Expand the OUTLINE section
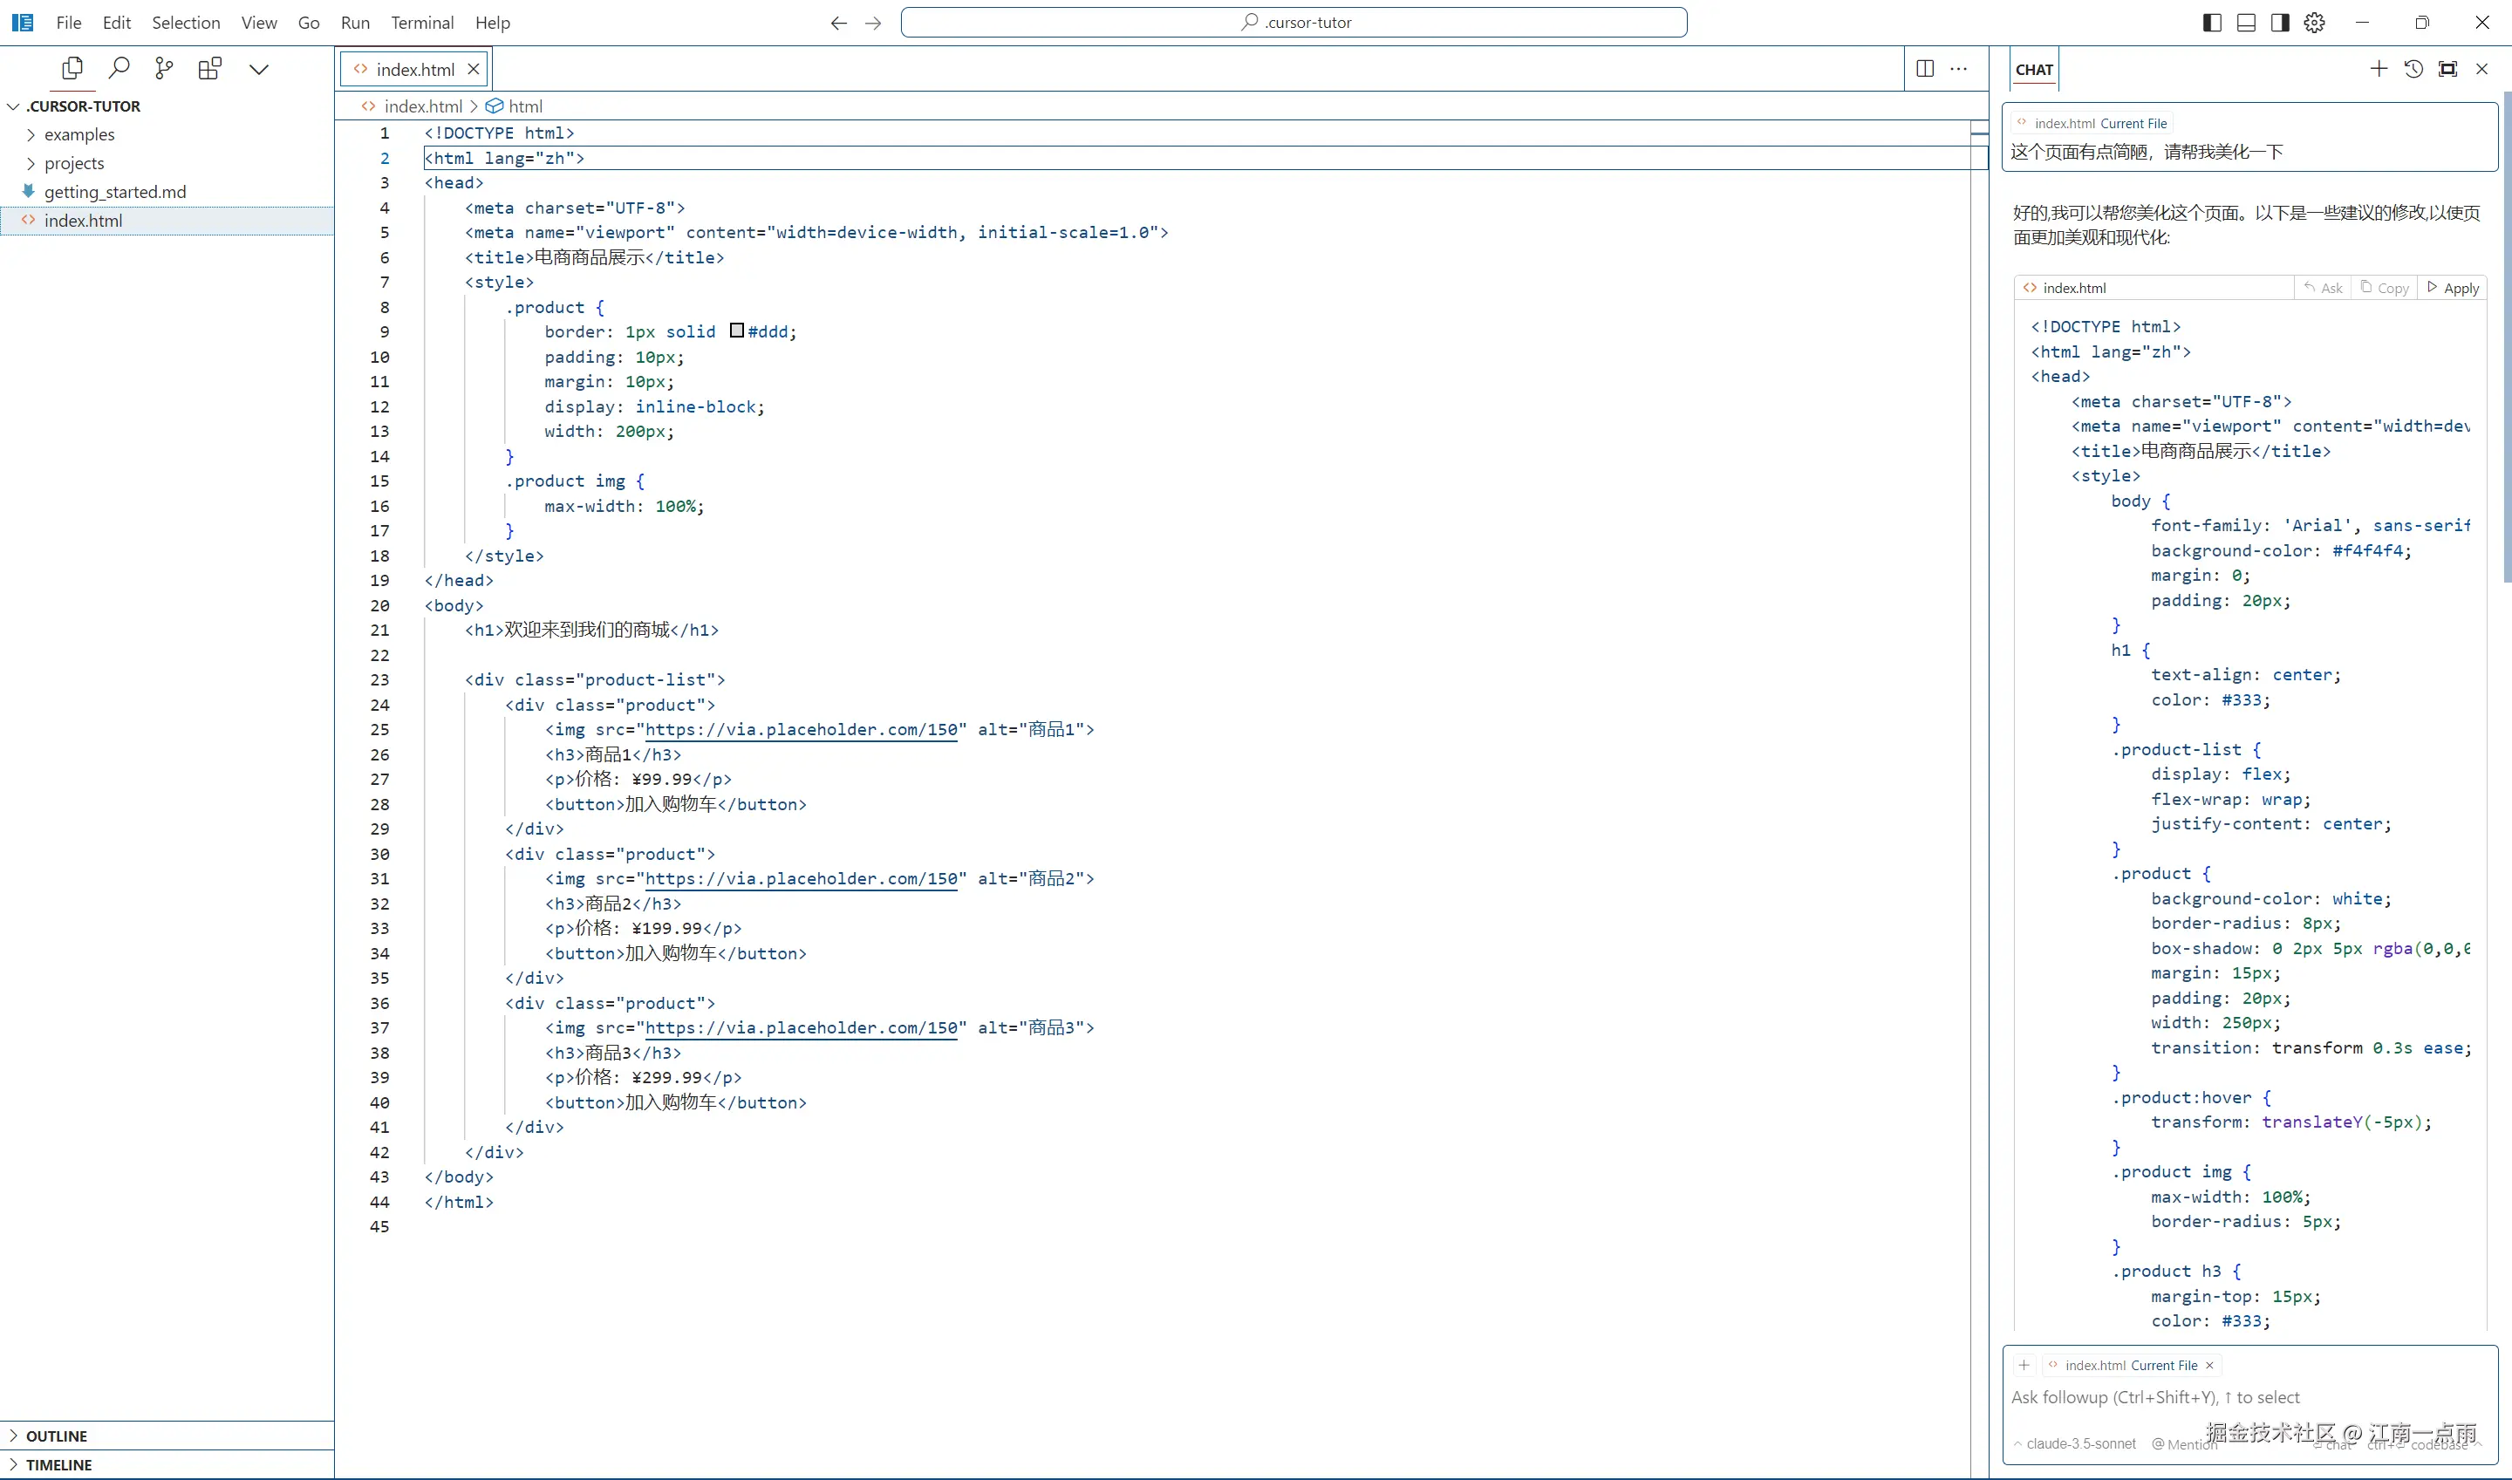The width and height of the screenshot is (2512, 1480). pyautogui.click(x=57, y=1436)
